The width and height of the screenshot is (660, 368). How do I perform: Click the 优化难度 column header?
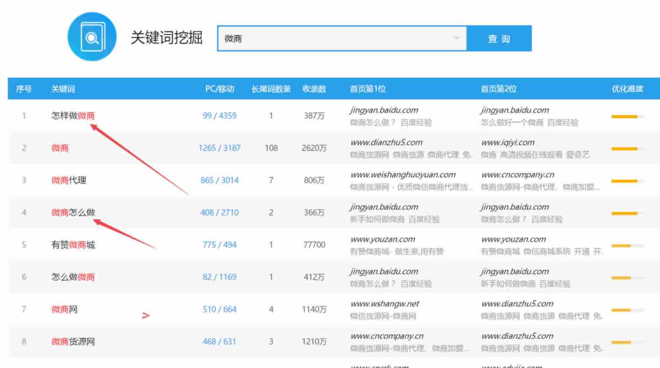point(627,89)
